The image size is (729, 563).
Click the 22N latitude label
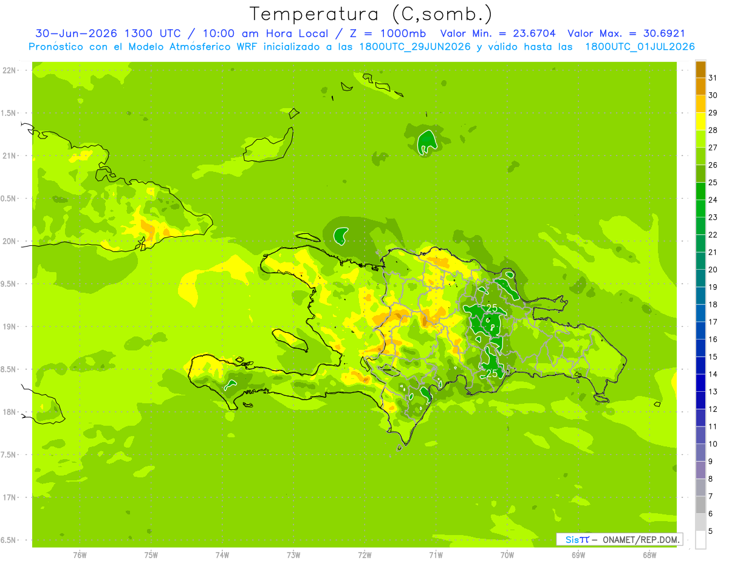(9, 70)
